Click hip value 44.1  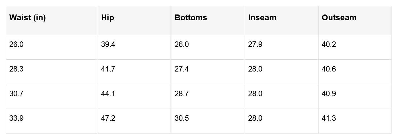coord(108,94)
